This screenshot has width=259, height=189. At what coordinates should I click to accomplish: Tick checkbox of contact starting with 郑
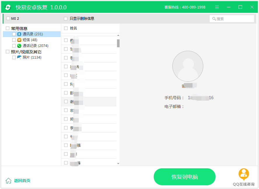pyautogui.click(x=66, y=119)
